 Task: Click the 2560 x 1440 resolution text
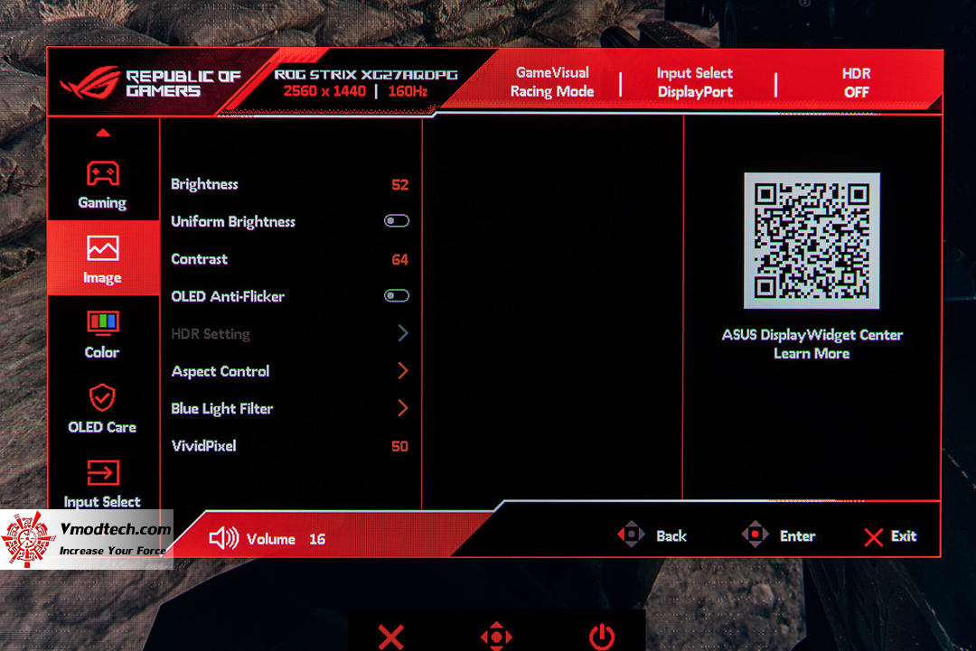click(x=324, y=91)
